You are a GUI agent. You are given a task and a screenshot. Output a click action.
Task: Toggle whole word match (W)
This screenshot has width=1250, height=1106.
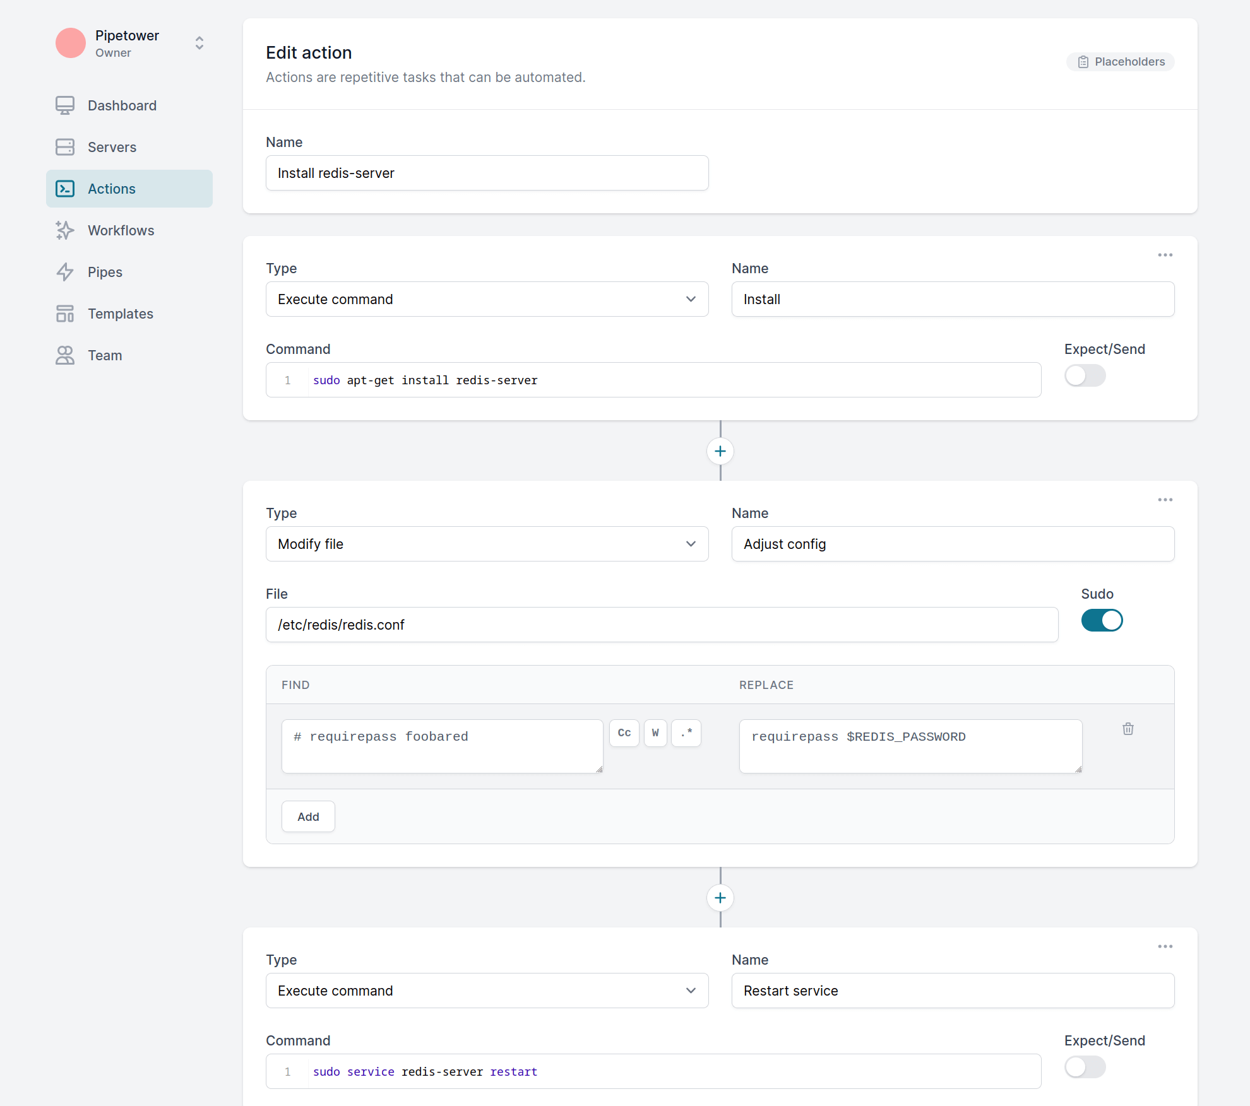click(655, 733)
